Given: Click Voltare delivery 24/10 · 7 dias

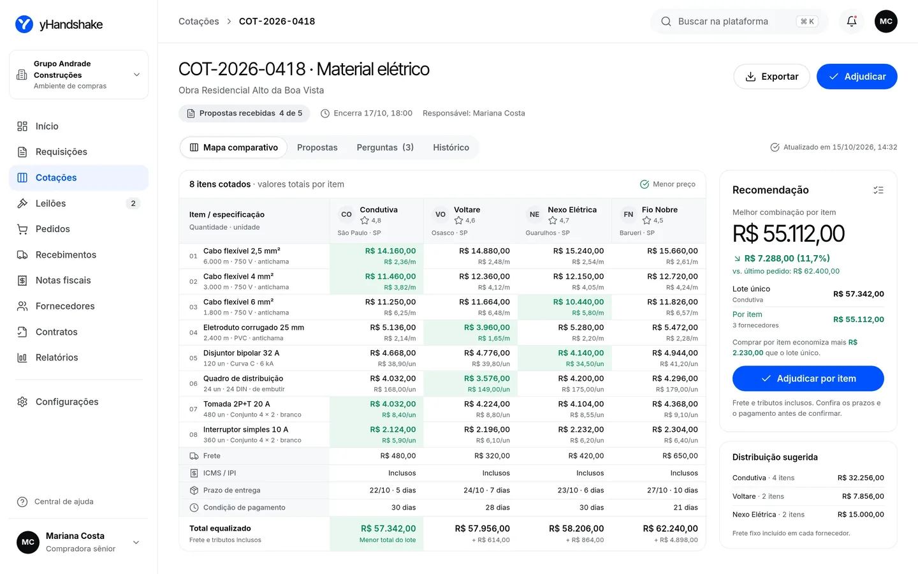Looking at the screenshot, I should click(x=486, y=490).
